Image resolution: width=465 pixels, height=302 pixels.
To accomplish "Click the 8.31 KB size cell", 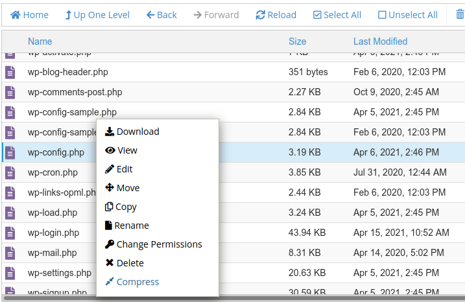I will pos(305,253).
